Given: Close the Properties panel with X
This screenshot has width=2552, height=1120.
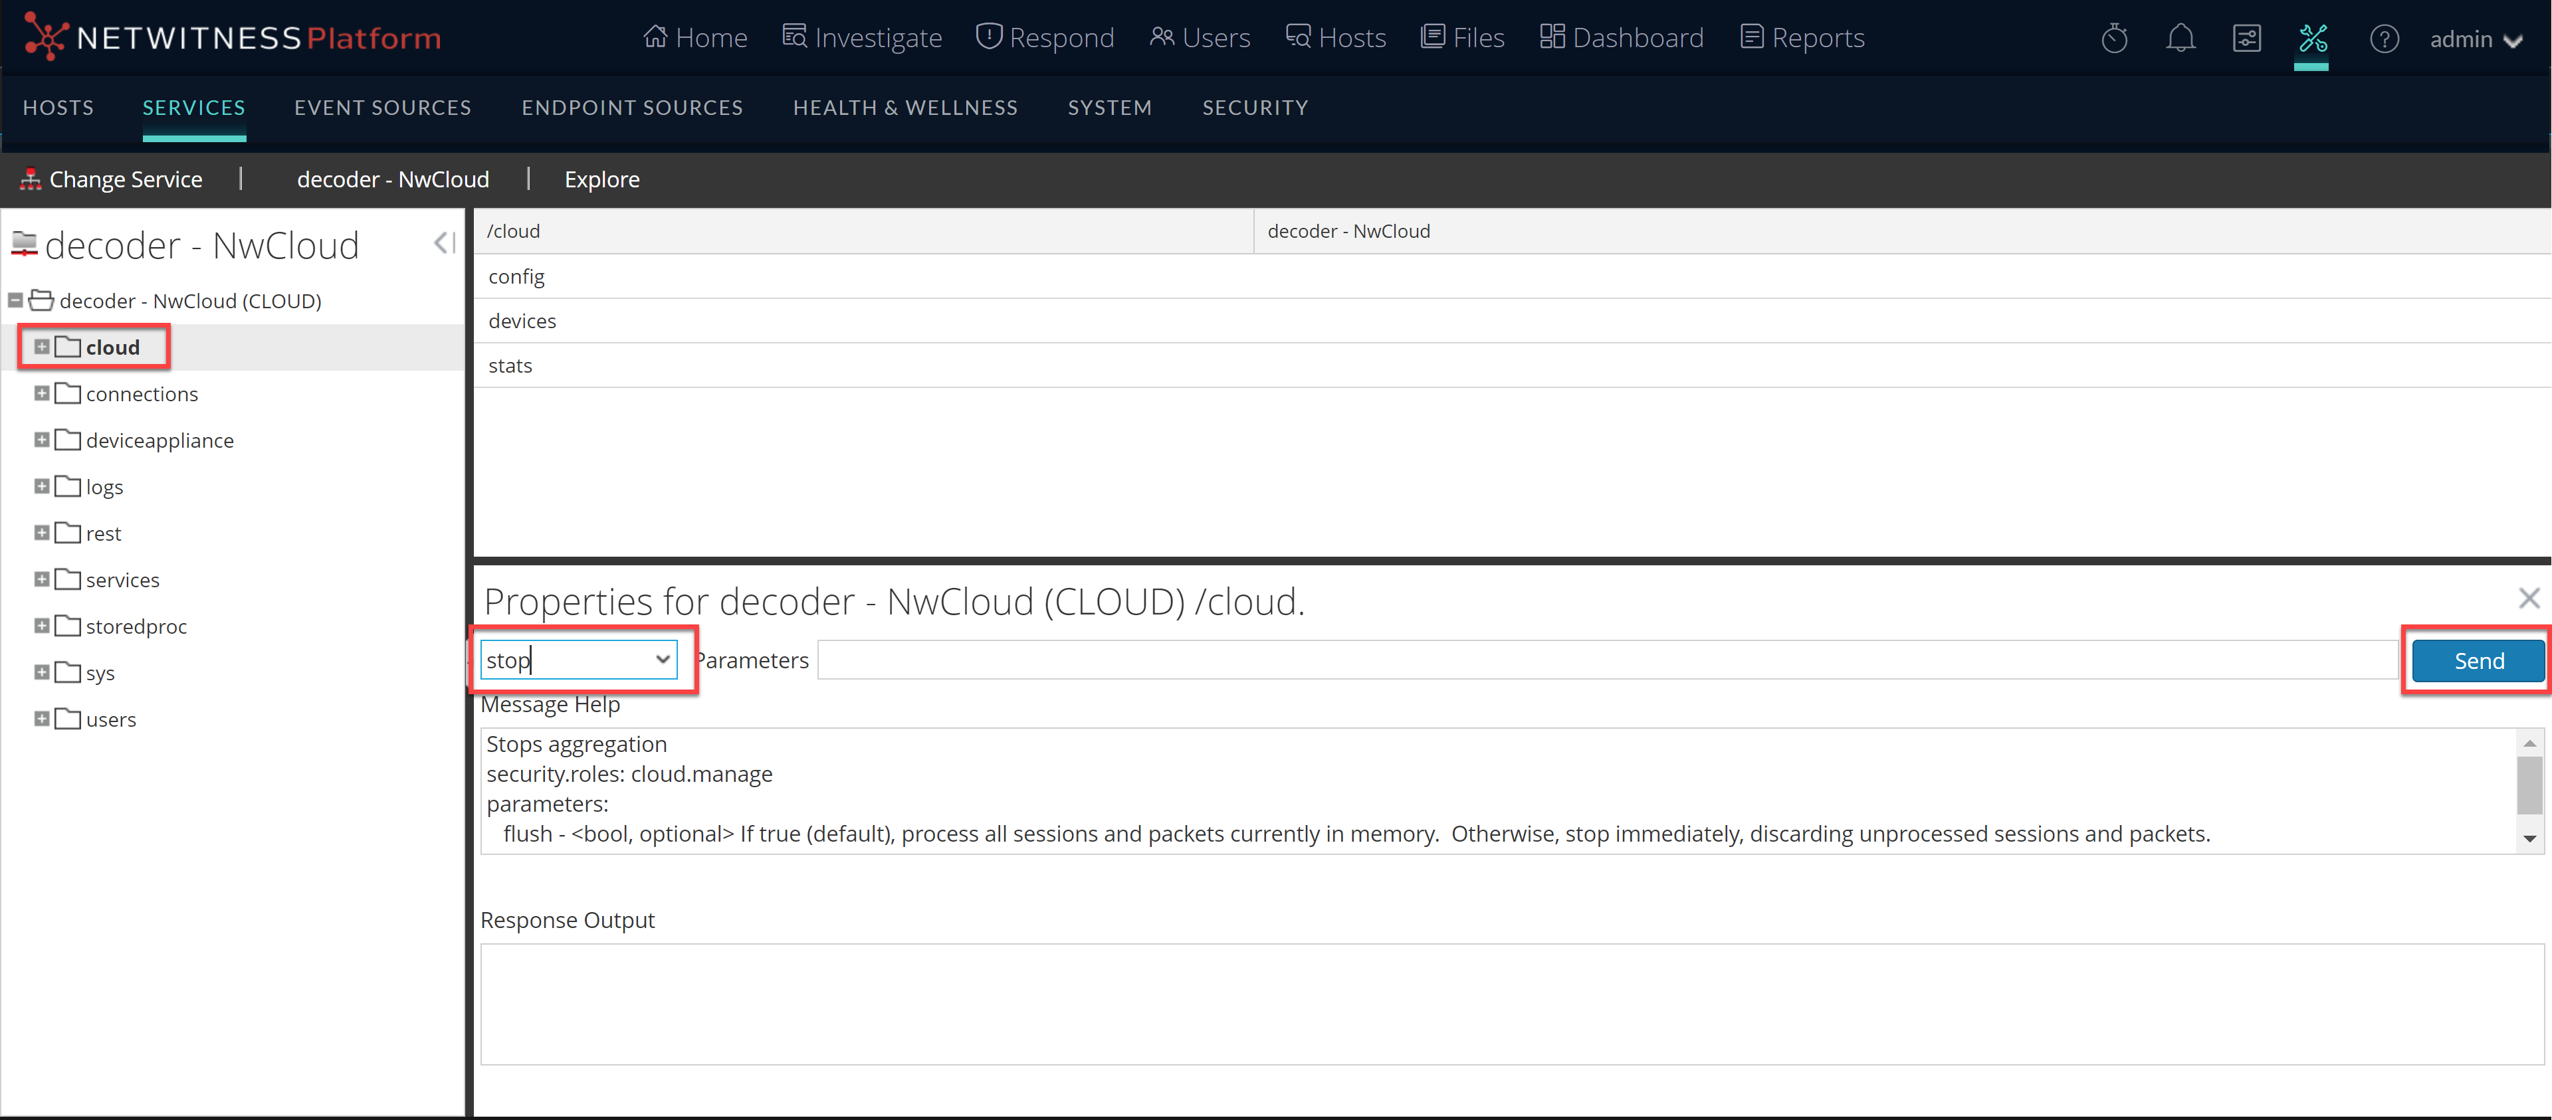Looking at the screenshot, I should 2528,598.
